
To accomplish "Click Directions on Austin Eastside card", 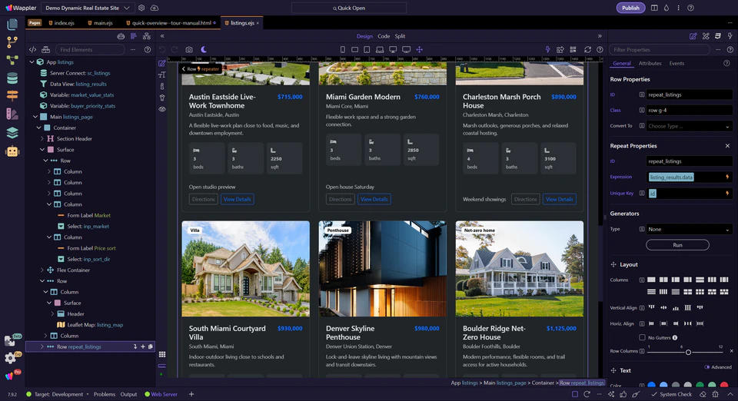I will 203,199.
